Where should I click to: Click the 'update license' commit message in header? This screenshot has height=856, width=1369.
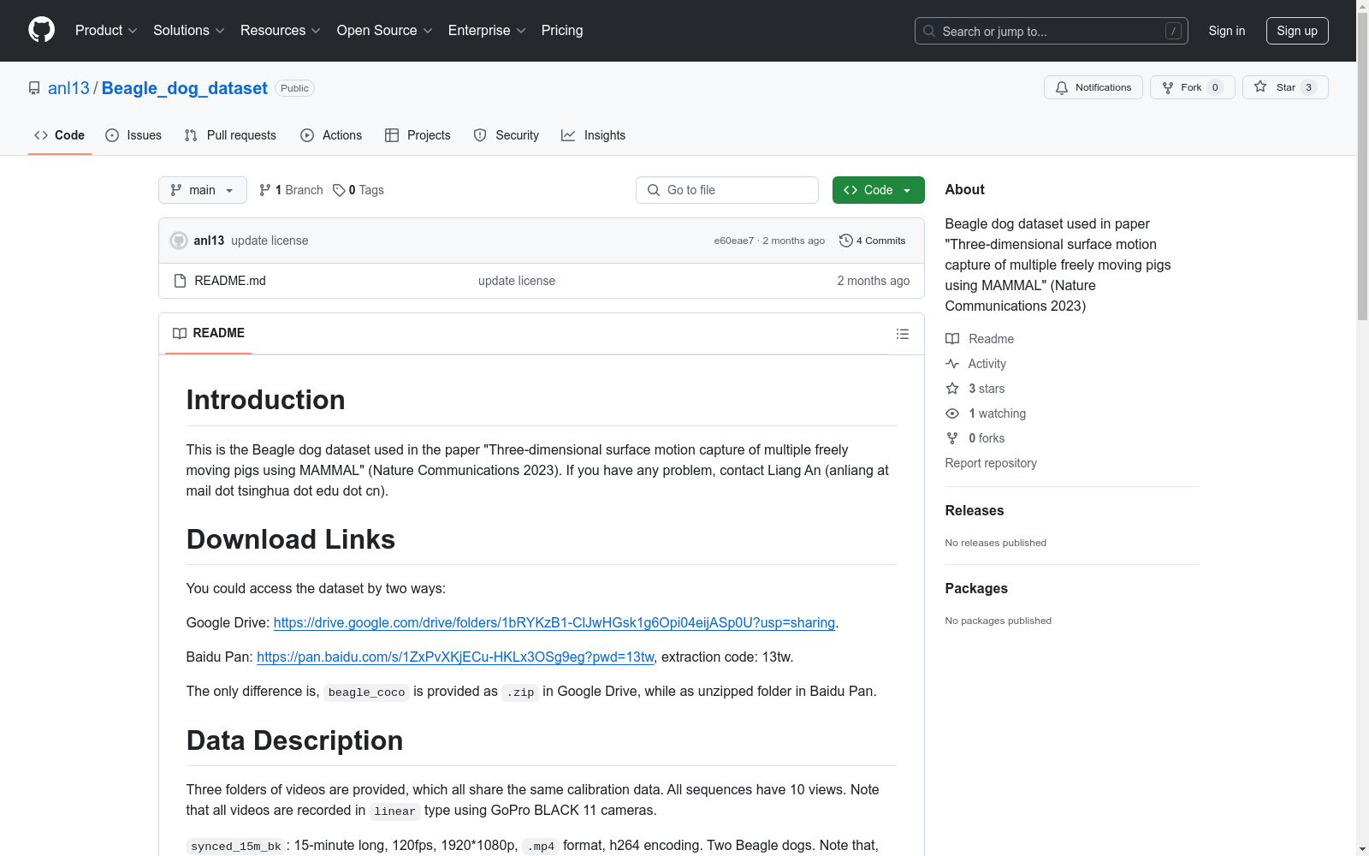click(x=270, y=241)
